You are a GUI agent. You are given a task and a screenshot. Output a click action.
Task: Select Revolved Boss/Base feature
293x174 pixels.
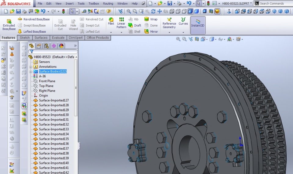[34, 19]
